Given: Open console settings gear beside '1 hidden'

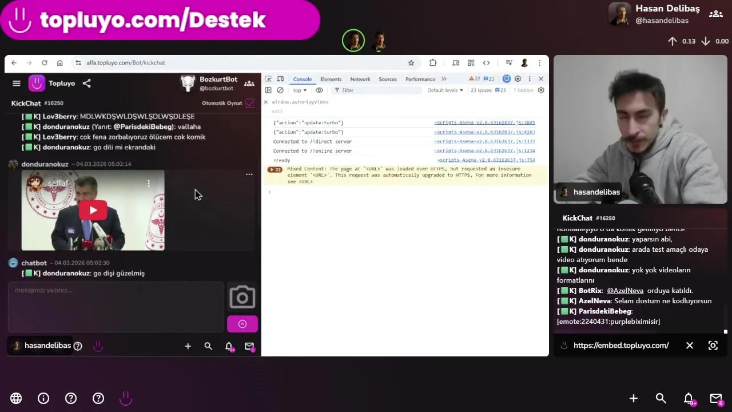Looking at the screenshot, I should pos(541,90).
